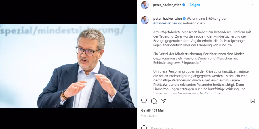Click the 'Vor 5 Tagen' timestamp
Screen dimensions: 259x129
coord(149,116)
